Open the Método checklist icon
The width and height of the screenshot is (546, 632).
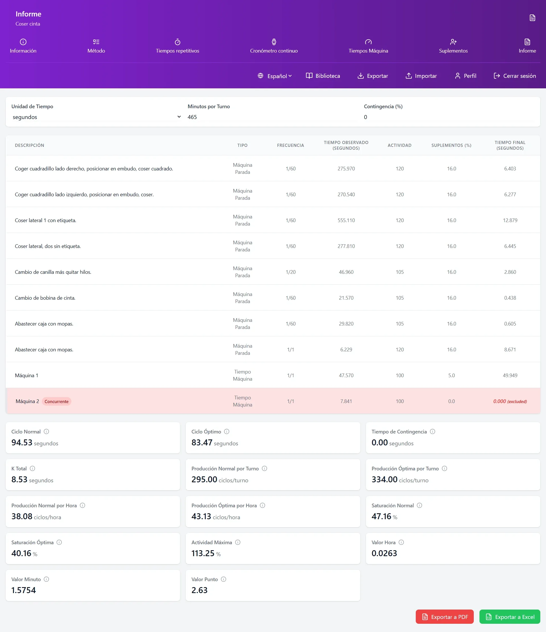pyautogui.click(x=96, y=42)
